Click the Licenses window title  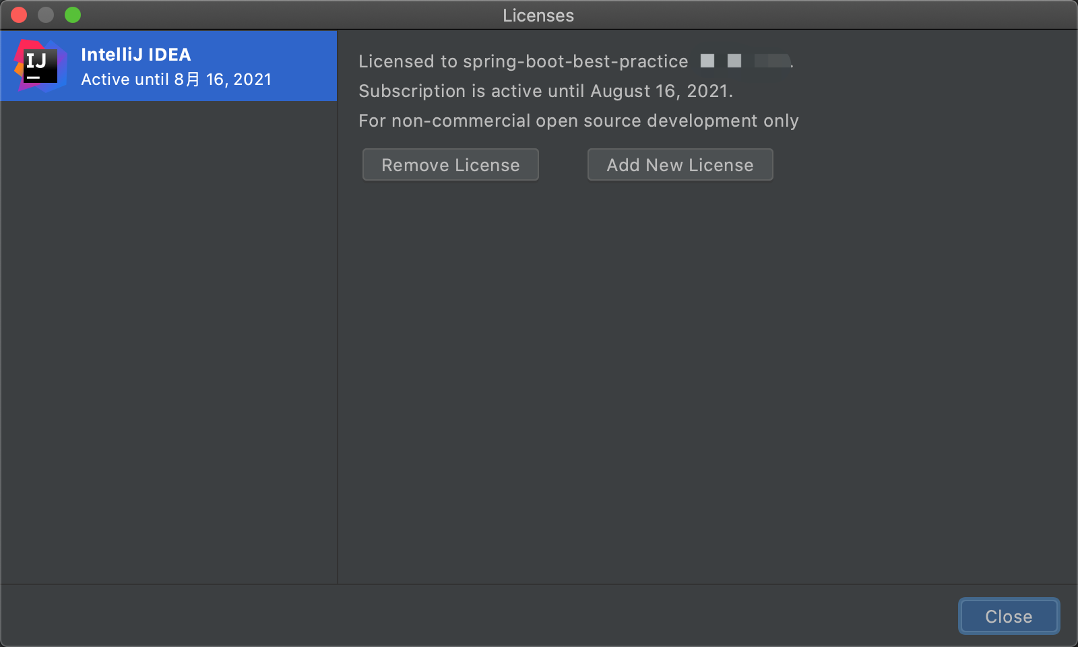point(538,16)
